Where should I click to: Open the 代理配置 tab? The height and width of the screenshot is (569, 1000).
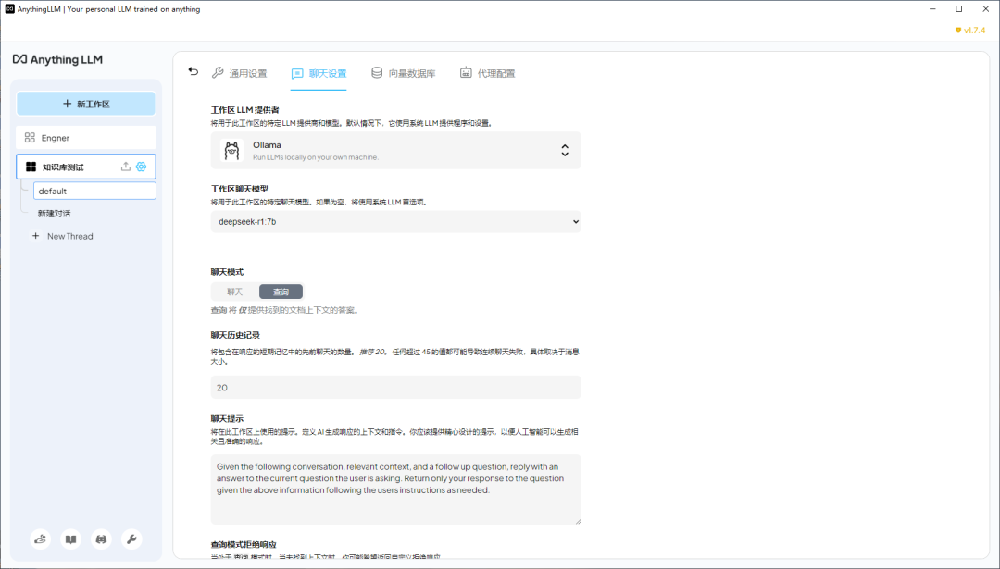pos(488,73)
